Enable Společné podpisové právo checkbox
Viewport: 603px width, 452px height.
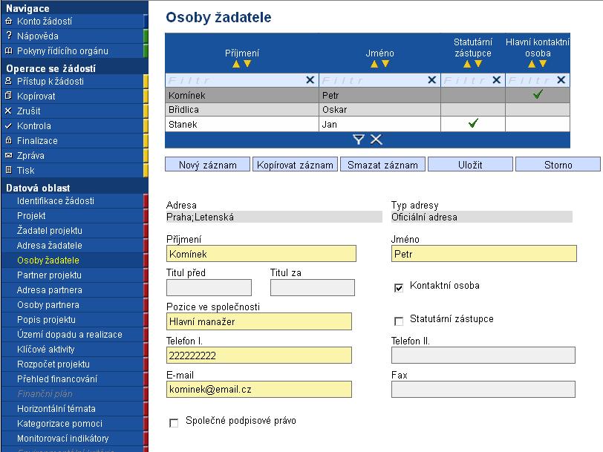[174, 423]
